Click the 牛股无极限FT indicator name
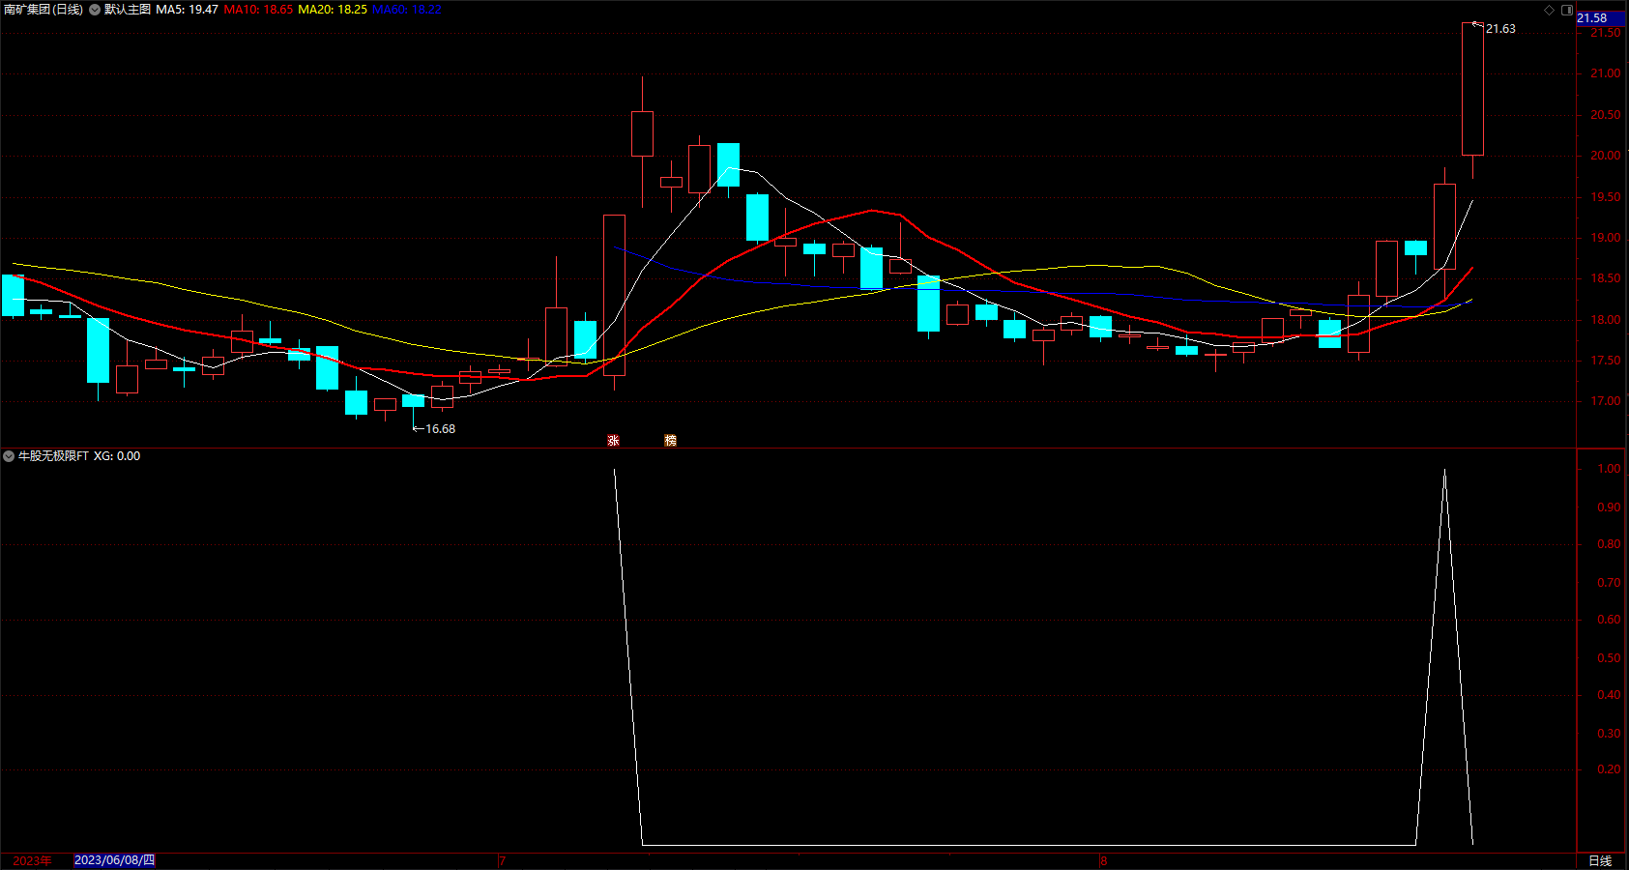This screenshot has height=870, width=1629. click(x=53, y=456)
